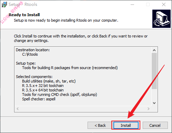The image size is (172, 133).
Task: Close the Rtools Setup window
Action: (164, 4)
